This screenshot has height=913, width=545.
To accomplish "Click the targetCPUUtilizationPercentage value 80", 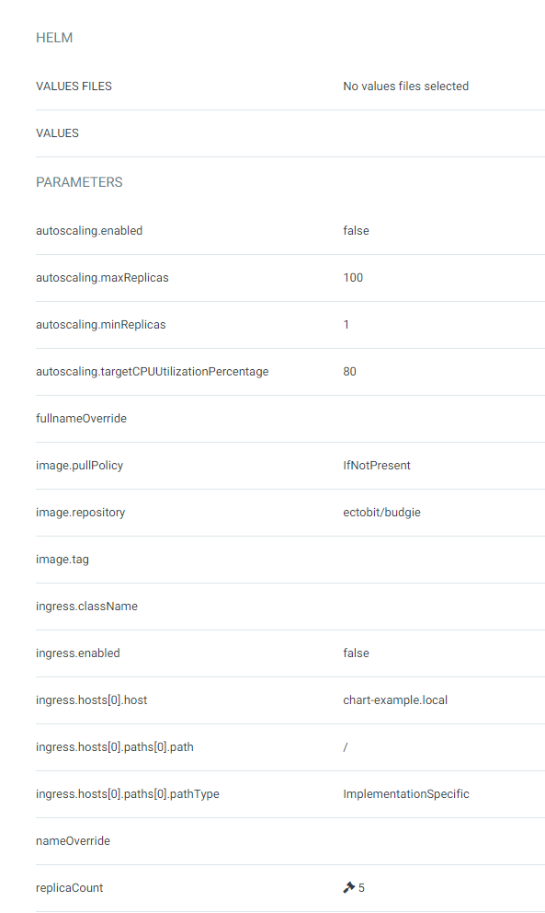I will (x=349, y=371).
